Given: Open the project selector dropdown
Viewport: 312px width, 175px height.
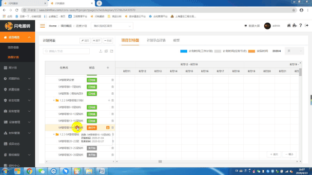Looking at the screenshot, I should pos(112,26).
